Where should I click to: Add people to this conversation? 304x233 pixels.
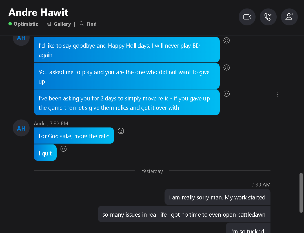tap(289, 17)
